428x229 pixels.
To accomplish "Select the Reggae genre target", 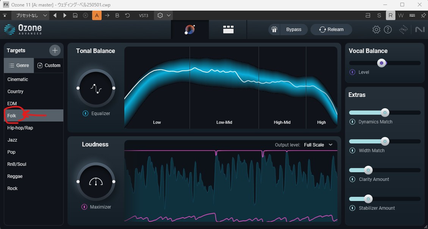I will (x=34, y=176).
